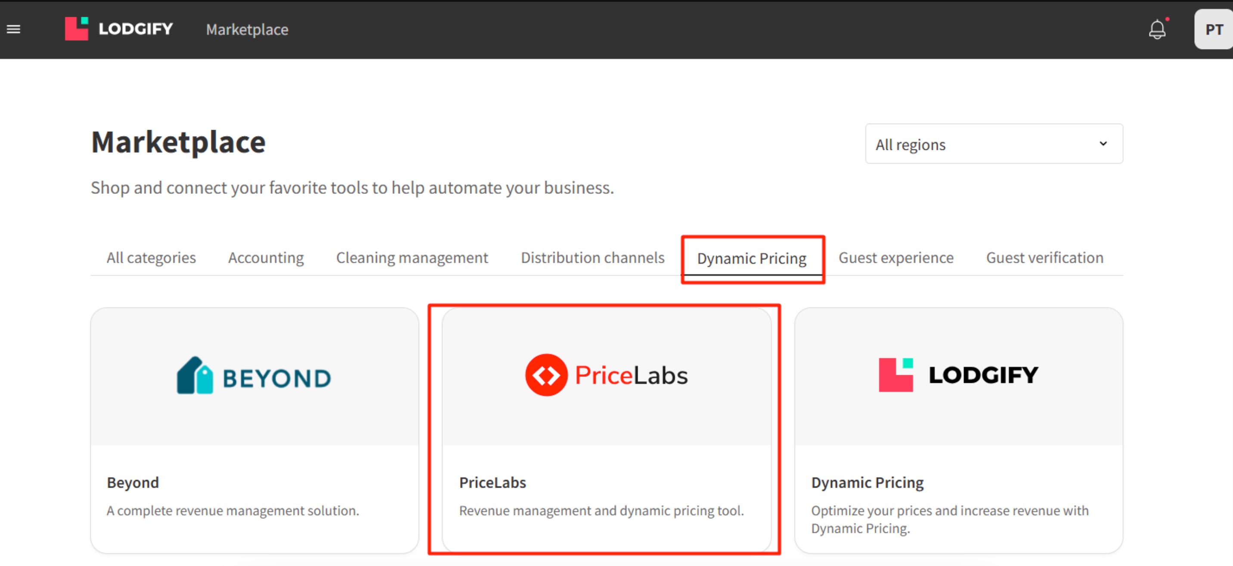1233x566 pixels.
Task: Click 'Revenue management and dynamic pricing tool.' text
Action: click(x=601, y=510)
